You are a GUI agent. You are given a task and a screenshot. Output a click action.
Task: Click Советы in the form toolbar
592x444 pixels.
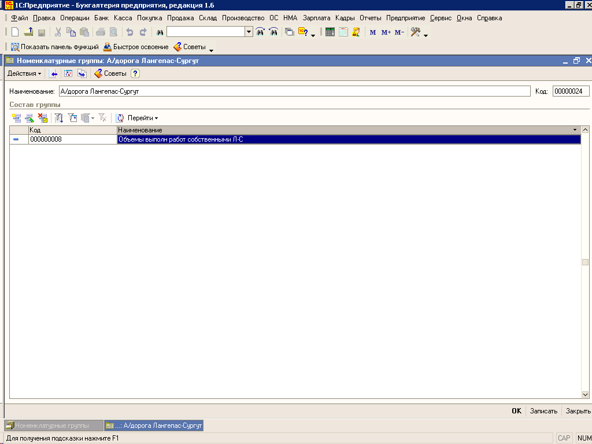pyautogui.click(x=110, y=73)
